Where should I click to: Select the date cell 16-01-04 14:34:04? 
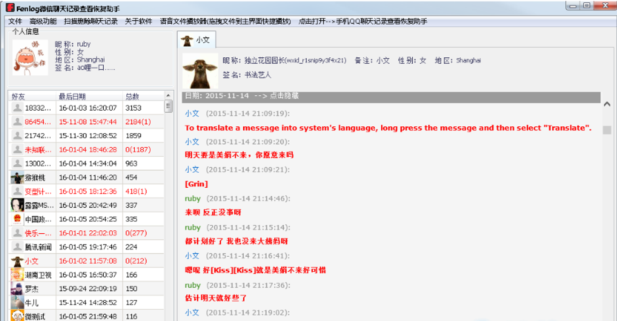coord(88,163)
